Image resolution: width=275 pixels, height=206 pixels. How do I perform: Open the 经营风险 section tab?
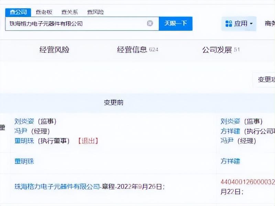pos(55,49)
